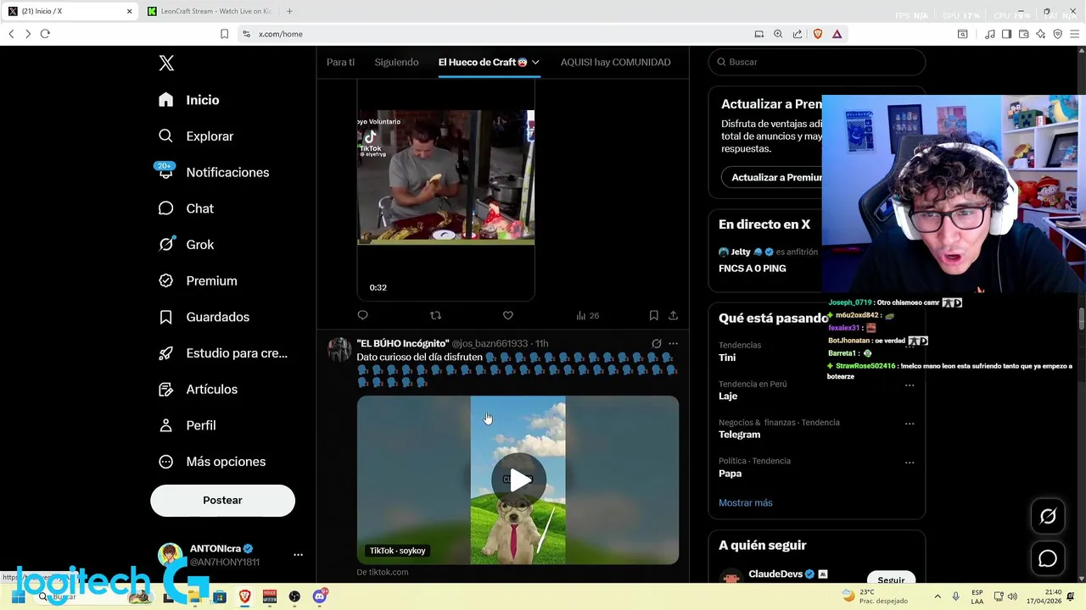The image size is (1086, 610).
Task: Play the TikTok soykoy video
Action: point(518,480)
